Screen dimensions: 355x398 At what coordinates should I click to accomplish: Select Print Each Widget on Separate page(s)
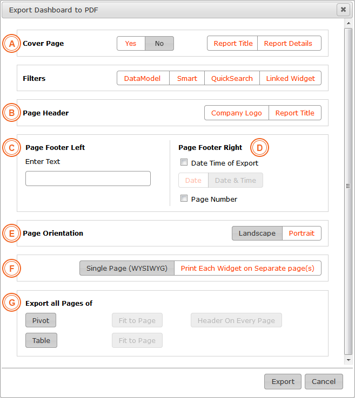247,268
